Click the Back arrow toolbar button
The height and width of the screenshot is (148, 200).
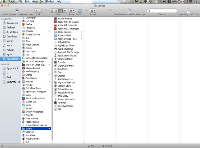coord(36,11)
